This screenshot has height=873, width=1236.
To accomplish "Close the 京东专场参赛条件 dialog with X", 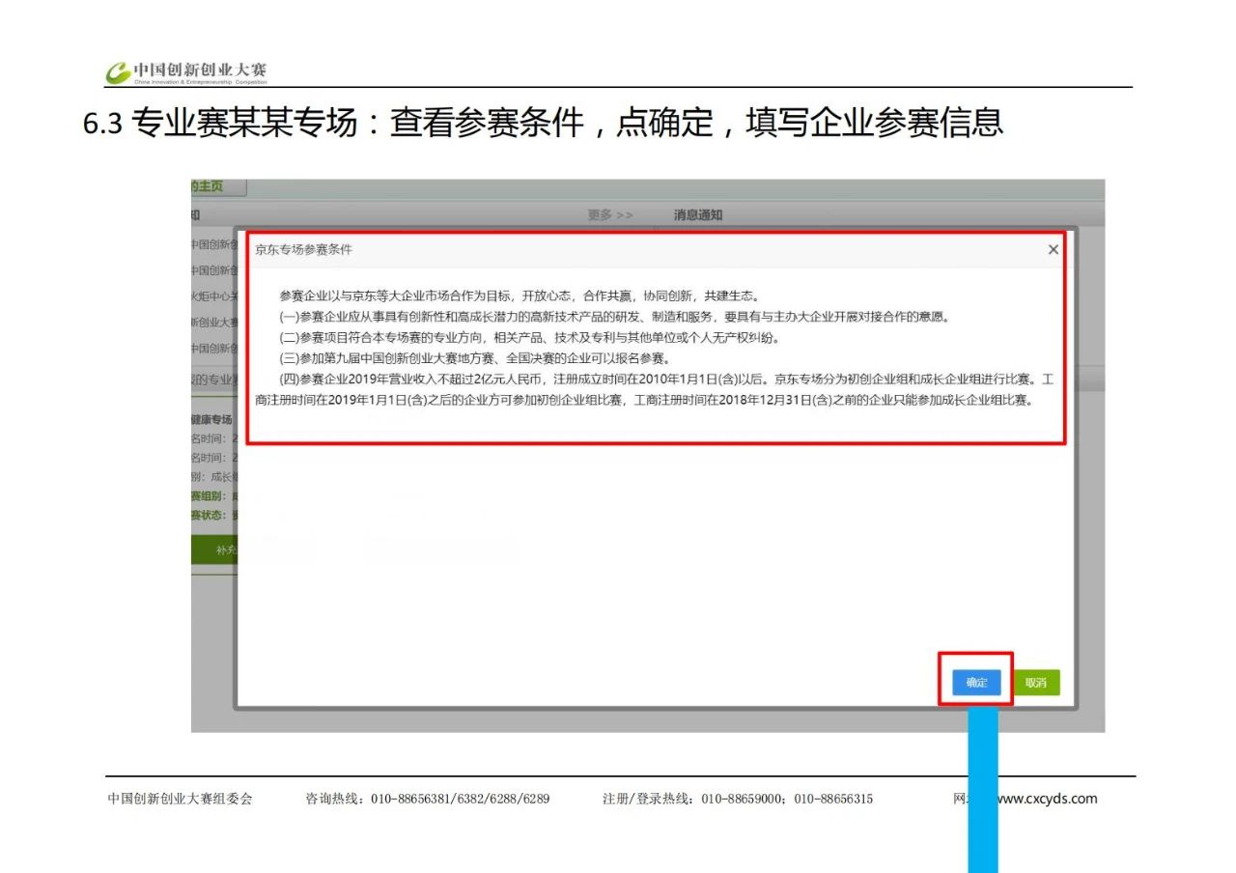I will 1053,250.
